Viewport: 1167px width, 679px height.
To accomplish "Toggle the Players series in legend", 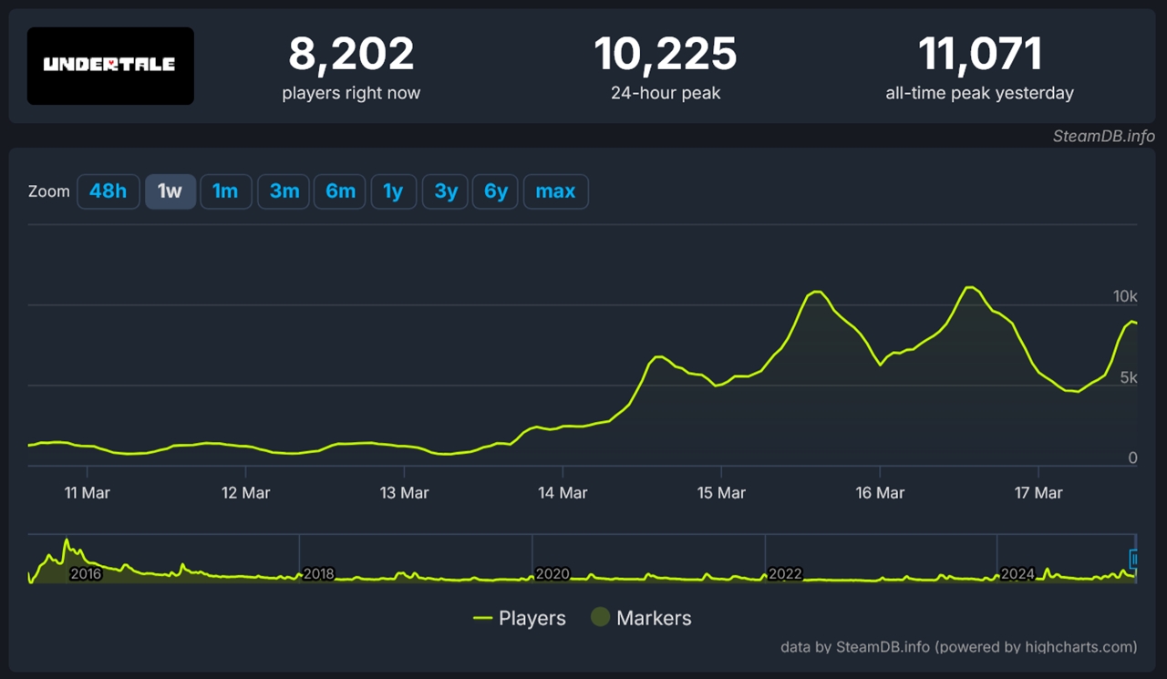I will tap(520, 618).
